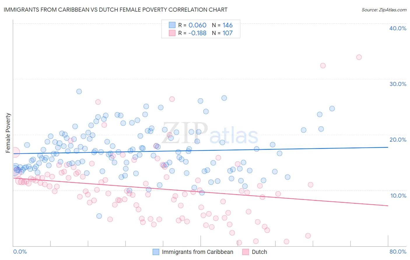This screenshot has height=260, width=410.
Task: Click the Female Poverty axis label
Action: coord(8,133)
